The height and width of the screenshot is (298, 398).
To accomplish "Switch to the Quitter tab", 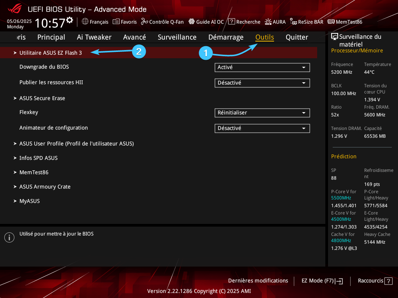I will pyautogui.click(x=297, y=37).
